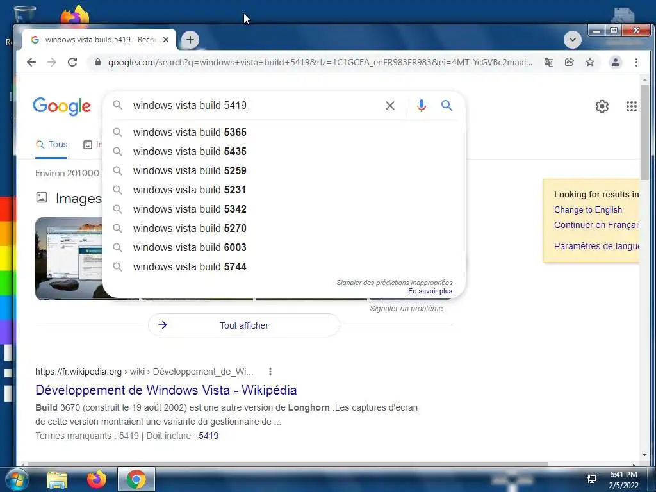The height and width of the screenshot is (492, 656).
Task: Launch Firefox from the taskbar
Action: point(97,479)
